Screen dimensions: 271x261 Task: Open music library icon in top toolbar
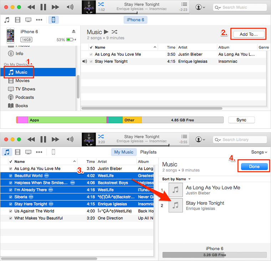[7, 20]
